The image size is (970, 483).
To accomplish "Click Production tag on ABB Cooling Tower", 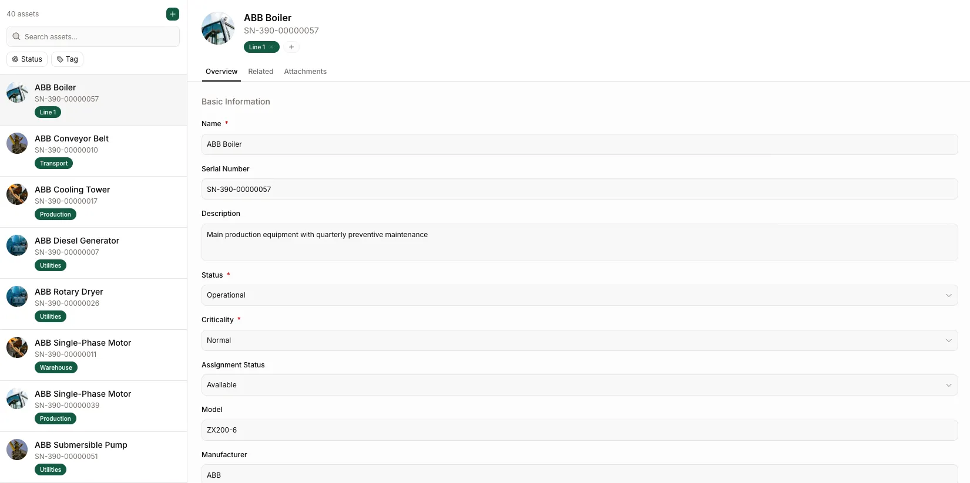I will pyautogui.click(x=55, y=214).
